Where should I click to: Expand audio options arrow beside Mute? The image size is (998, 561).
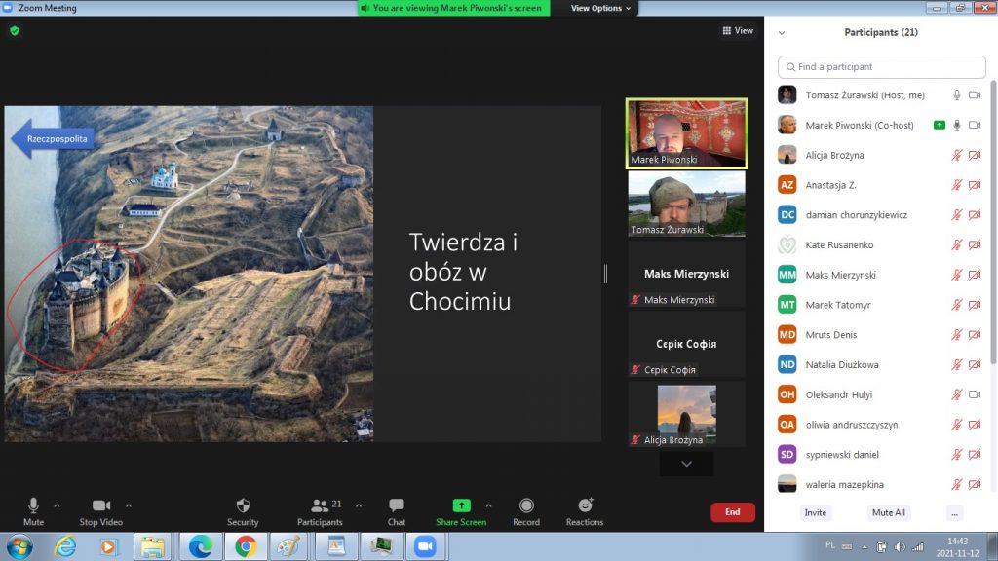tap(57, 505)
